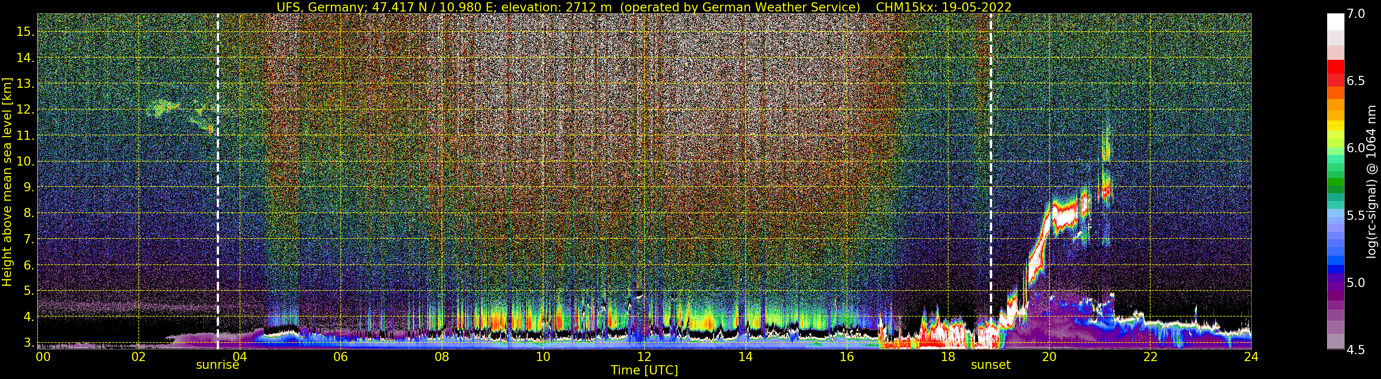Click the colorbar value "4.5"
1381x379 pixels.
[x=1356, y=350]
